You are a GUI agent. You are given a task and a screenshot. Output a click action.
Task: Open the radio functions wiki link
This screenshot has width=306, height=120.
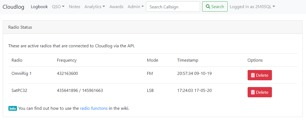94,108
